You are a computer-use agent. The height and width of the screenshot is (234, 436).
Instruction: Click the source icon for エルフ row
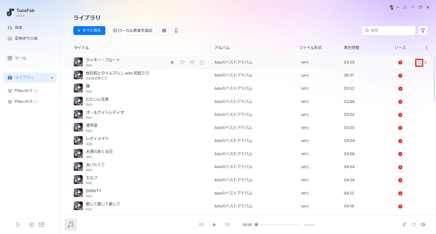click(400, 180)
